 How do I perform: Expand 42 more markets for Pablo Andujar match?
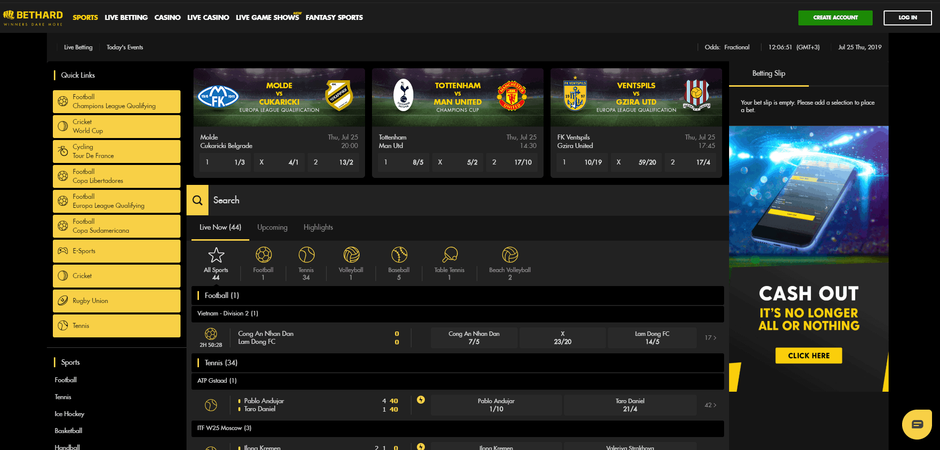[710, 405]
